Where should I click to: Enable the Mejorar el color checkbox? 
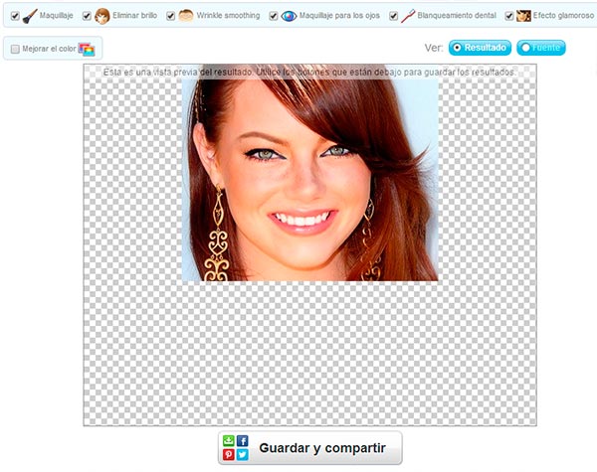[x=15, y=49]
